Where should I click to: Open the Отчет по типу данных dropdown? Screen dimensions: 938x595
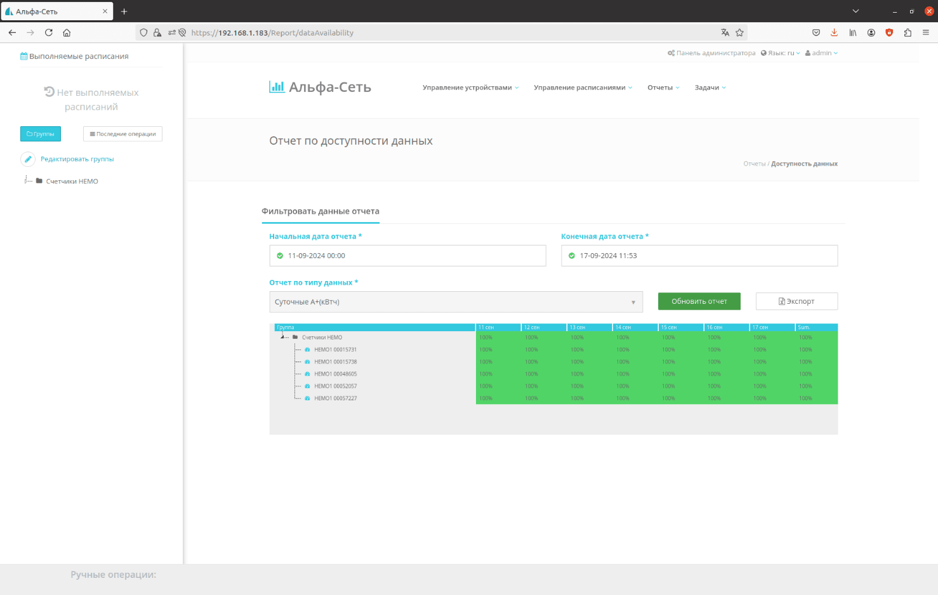pyautogui.click(x=456, y=302)
